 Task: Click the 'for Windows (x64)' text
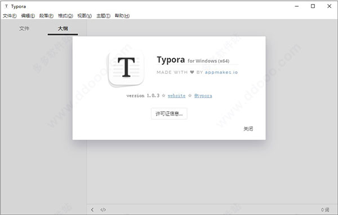pos(208,61)
